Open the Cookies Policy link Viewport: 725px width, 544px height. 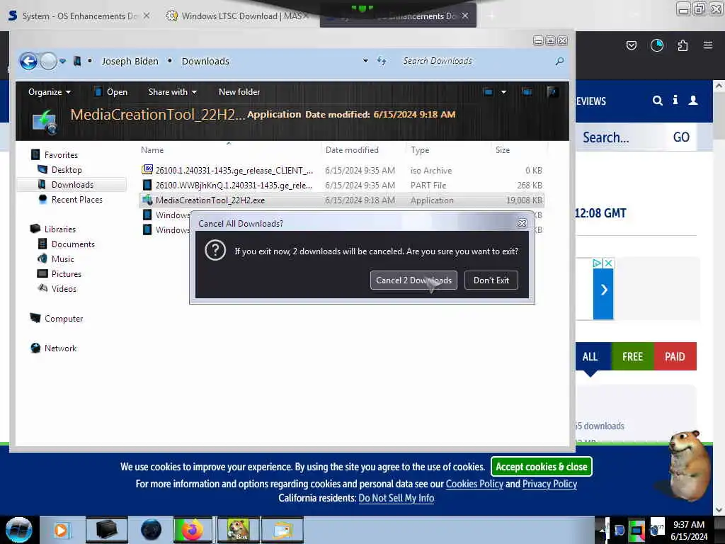474,484
